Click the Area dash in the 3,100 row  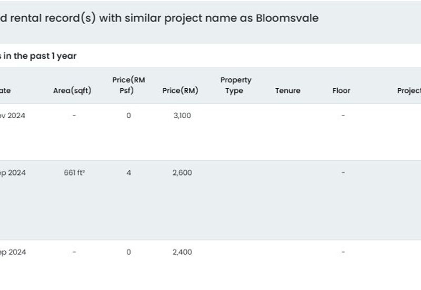pyautogui.click(x=74, y=116)
